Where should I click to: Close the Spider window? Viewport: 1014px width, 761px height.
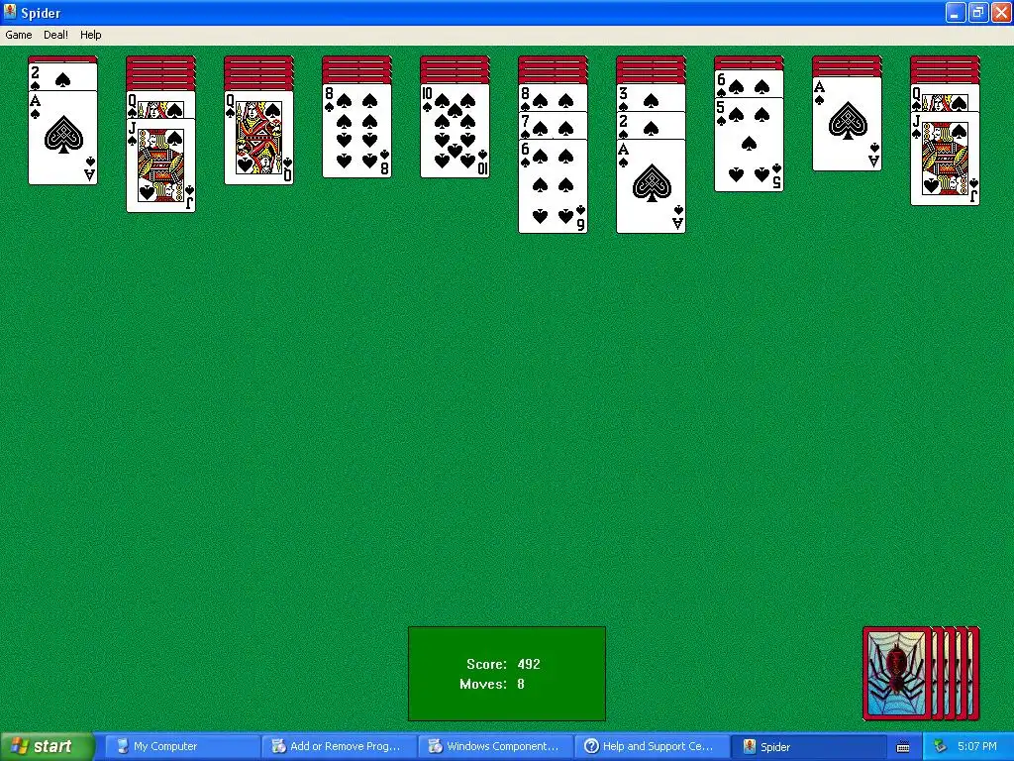point(1000,12)
